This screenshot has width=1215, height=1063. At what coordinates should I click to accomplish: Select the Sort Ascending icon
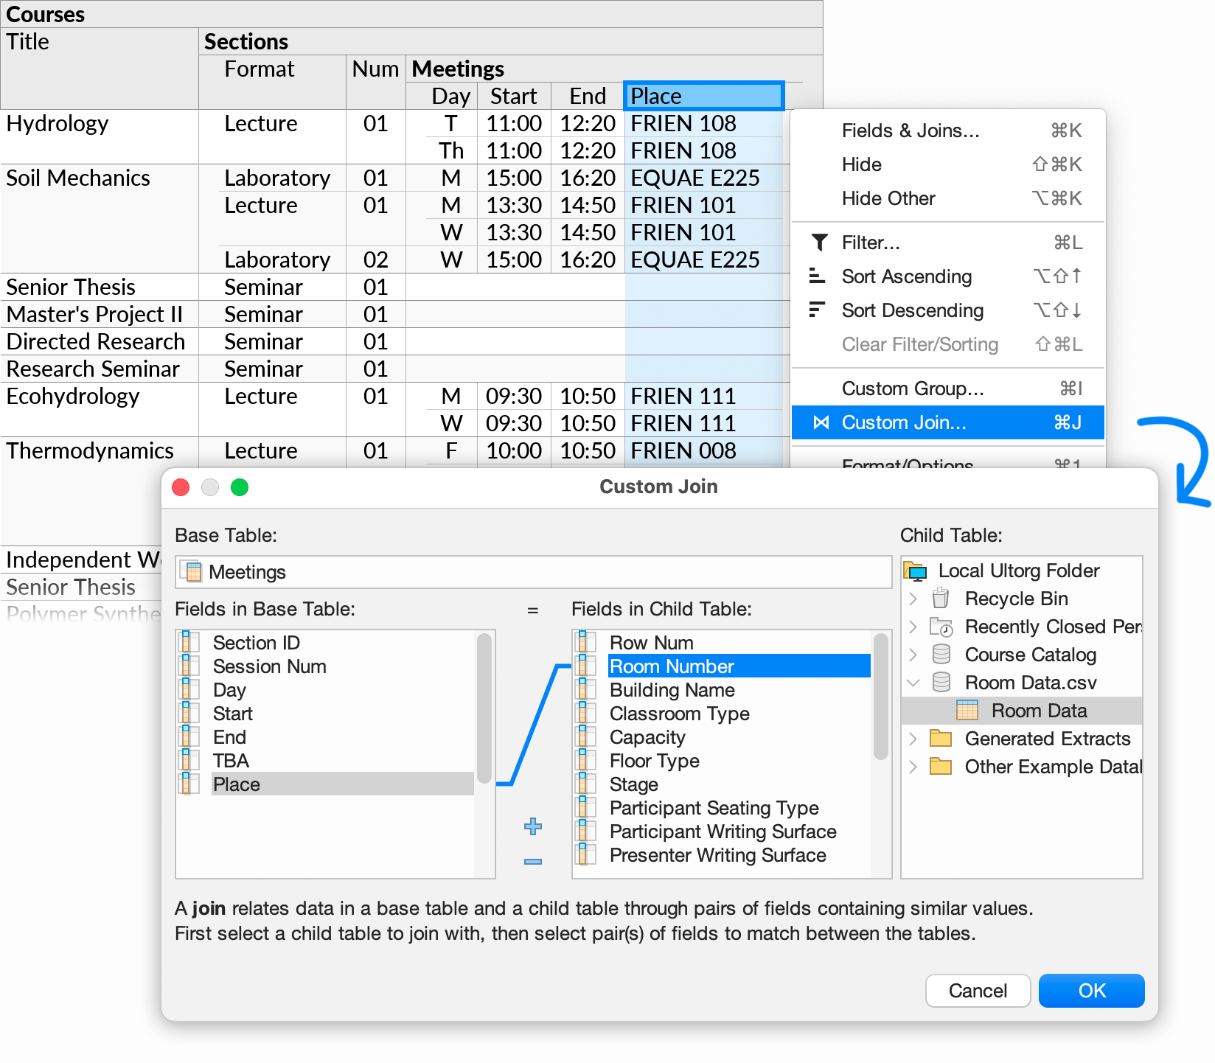817,276
